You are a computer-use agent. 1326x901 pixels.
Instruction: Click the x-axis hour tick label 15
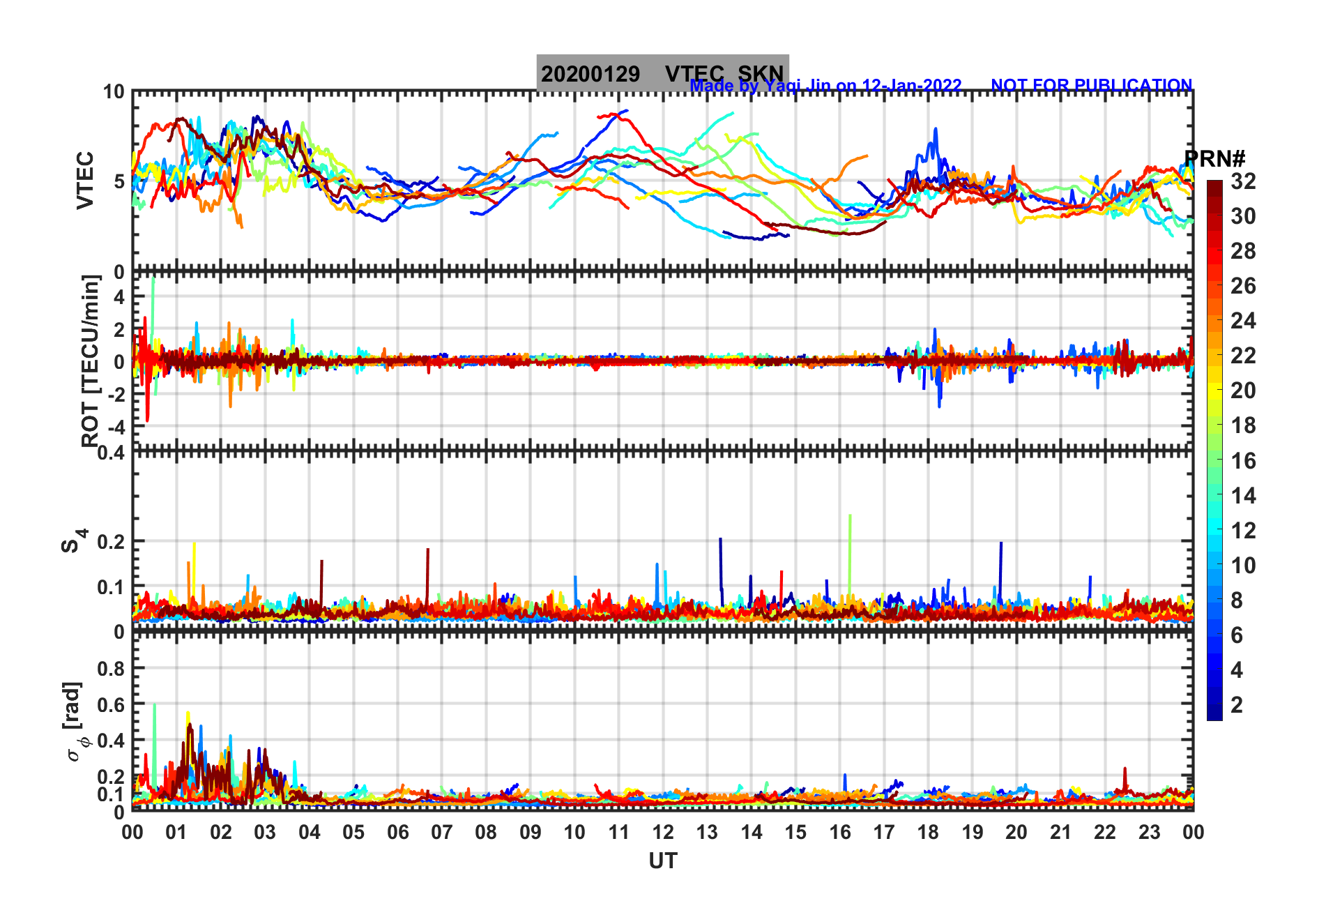(795, 833)
